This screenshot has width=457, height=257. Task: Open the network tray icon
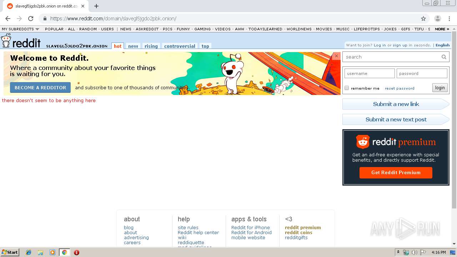tap(406, 252)
